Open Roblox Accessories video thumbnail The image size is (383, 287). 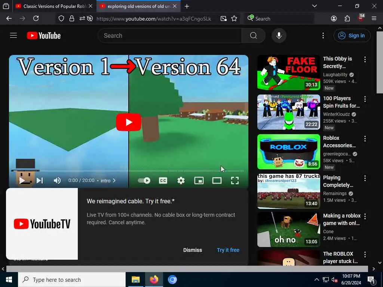[288, 152]
